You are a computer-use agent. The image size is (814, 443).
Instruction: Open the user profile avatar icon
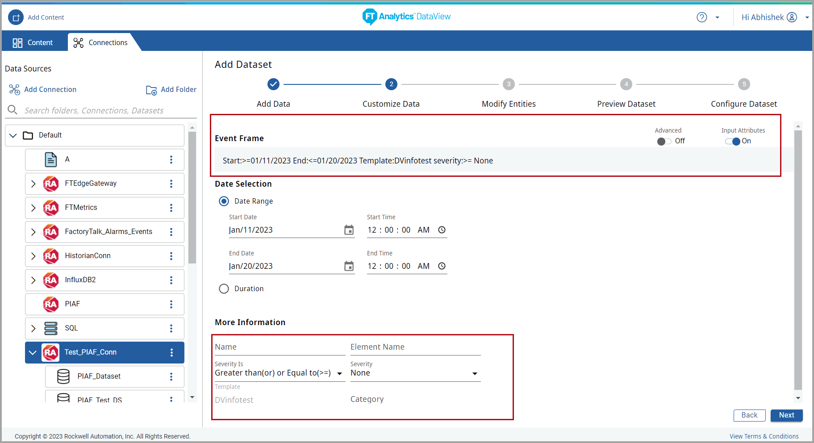pyautogui.click(x=792, y=17)
